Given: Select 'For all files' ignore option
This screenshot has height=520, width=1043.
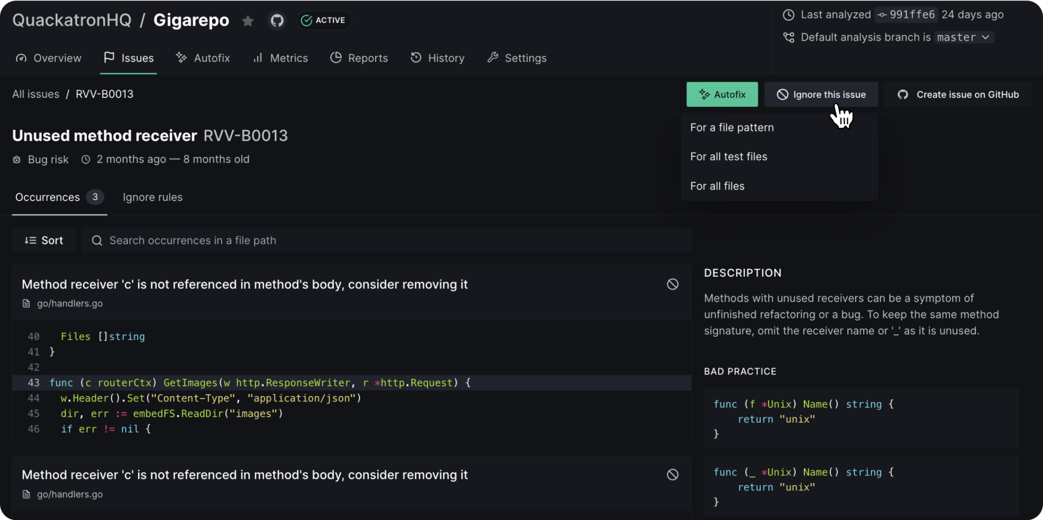Looking at the screenshot, I should pyautogui.click(x=717, y=186).
